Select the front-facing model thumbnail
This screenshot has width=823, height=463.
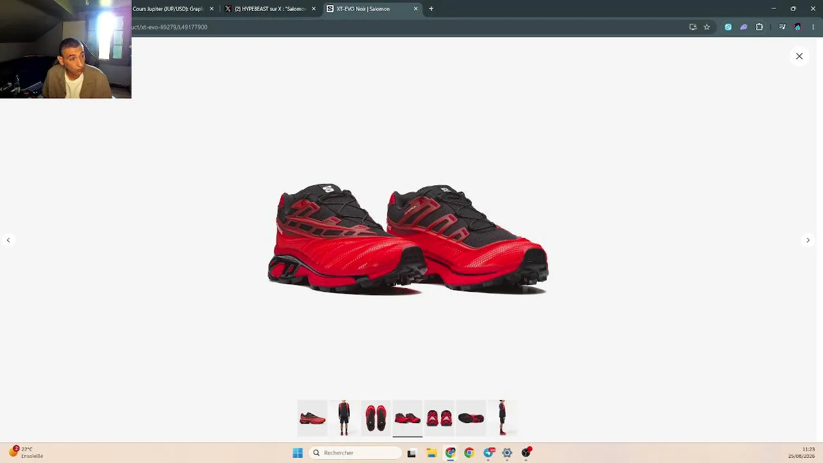pyautogui.click(x=344, y=418)
